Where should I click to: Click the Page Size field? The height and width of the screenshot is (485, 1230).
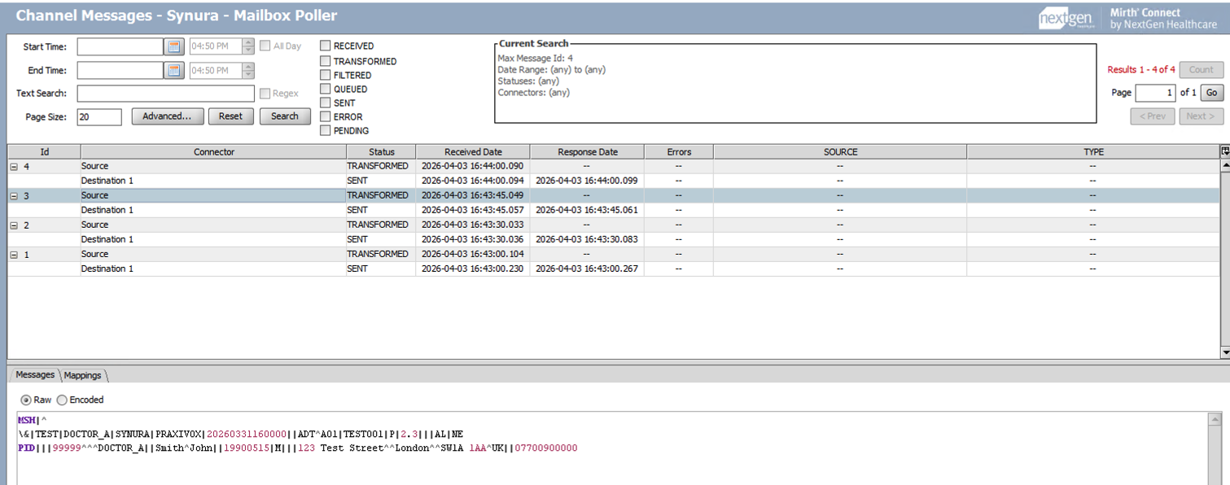click(99, 117)
